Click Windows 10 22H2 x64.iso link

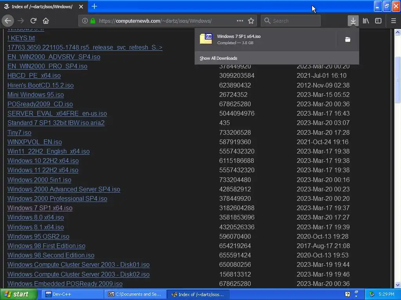point(43,161)
